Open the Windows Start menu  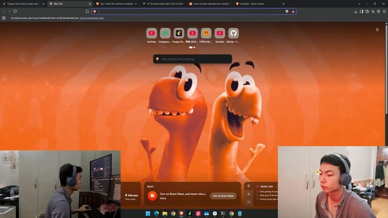[x=148, y=214]
